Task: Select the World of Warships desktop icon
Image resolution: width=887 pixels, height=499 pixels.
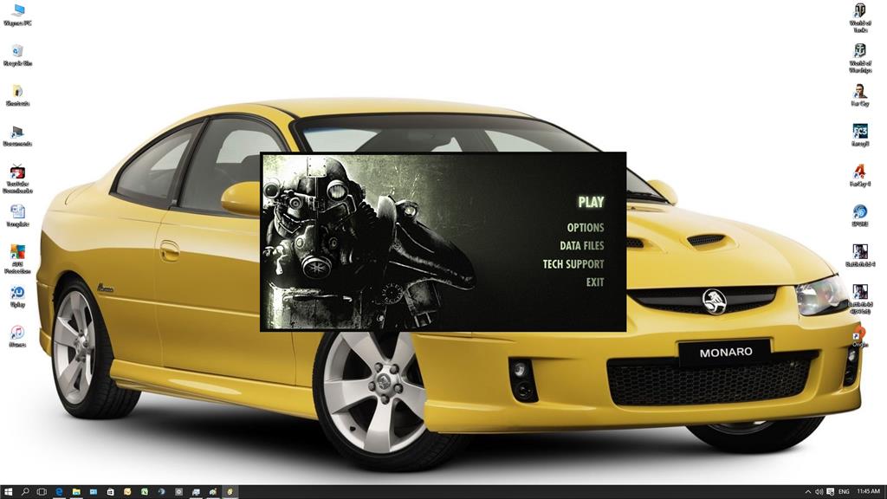Action: (860, 58)
